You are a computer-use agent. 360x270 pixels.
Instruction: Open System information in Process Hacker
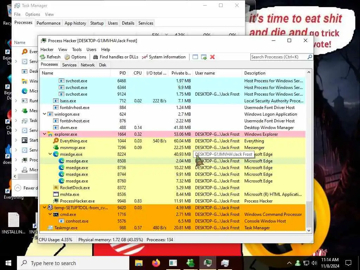tap(163, 57)
